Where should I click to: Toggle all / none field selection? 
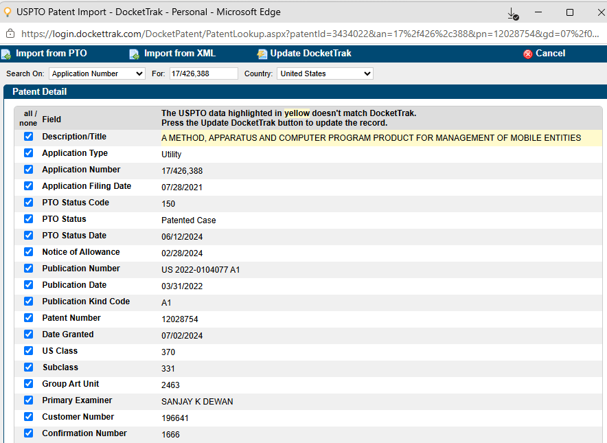point(28,119)
